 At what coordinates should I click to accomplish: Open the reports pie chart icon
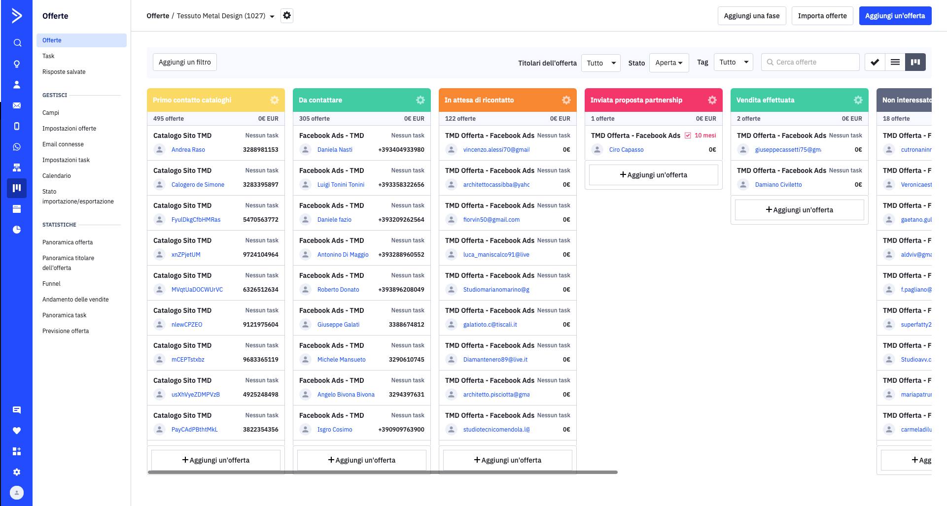[x=17, y=230]
